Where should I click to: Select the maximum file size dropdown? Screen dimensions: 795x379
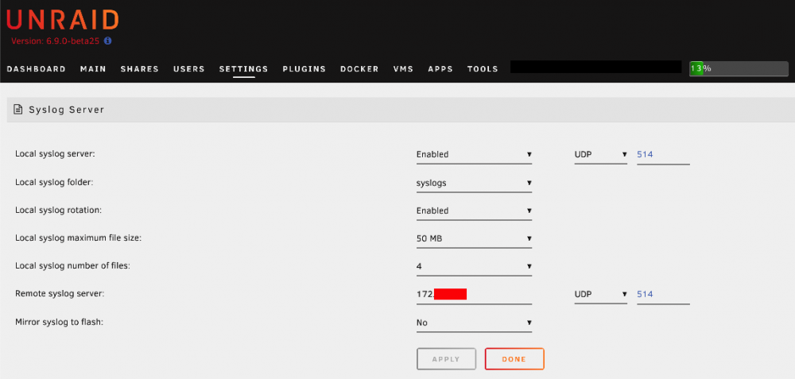pyautogui.click(x=474, y=238)
